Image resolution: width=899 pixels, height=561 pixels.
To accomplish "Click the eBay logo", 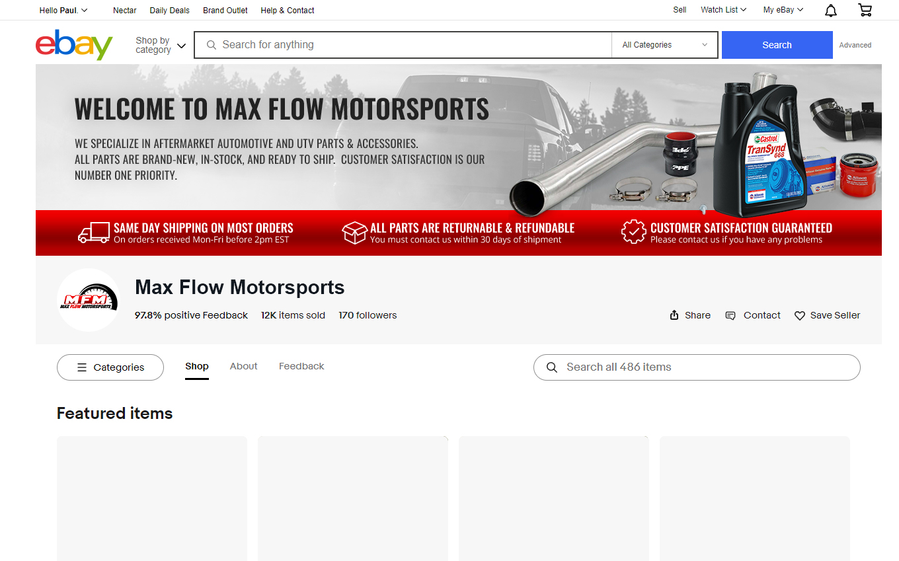I will click(x=74, y=44).
